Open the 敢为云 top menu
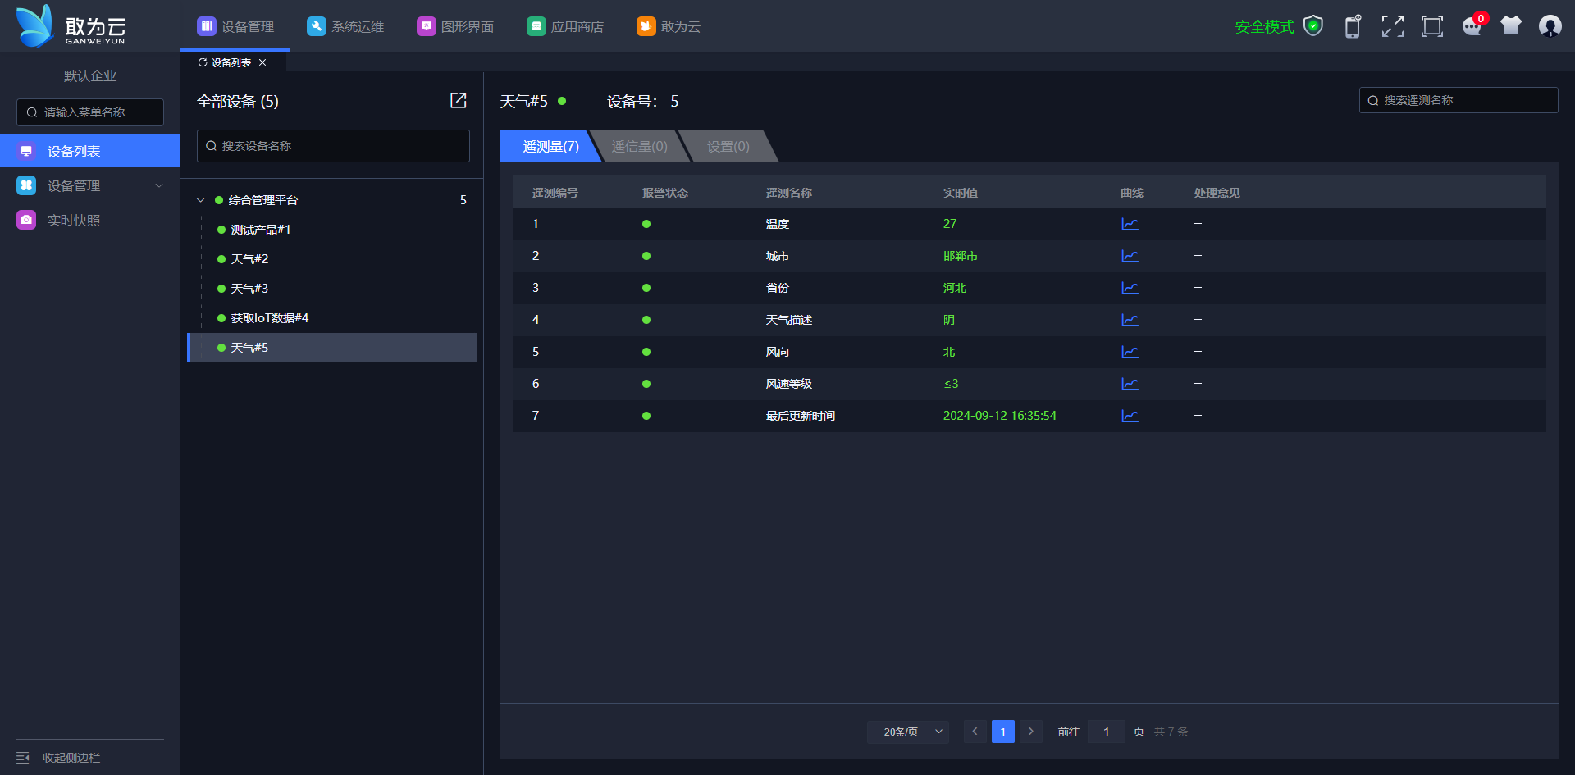 pos(669,26)
